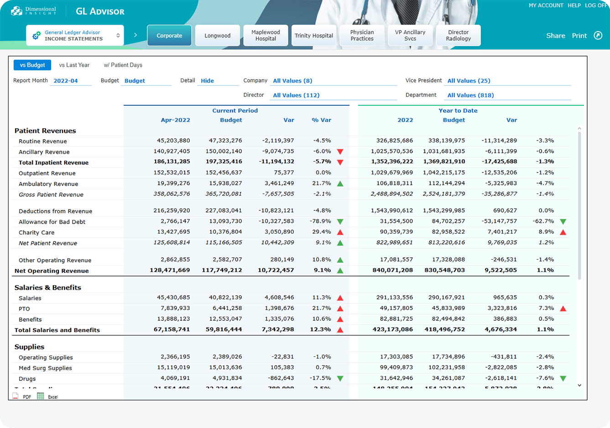Switch to vs Budget view

32,65
